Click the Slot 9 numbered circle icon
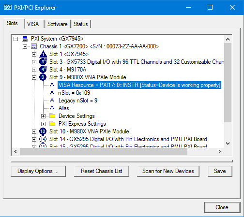The image size is (244, 217). [x=43, y=77]
